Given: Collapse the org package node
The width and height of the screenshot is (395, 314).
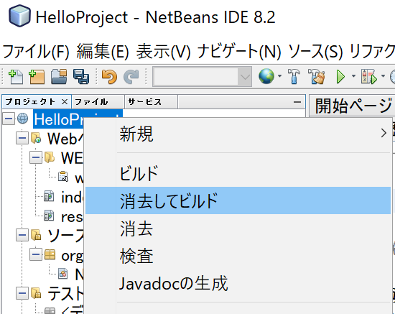Looking at the screenshot, I should click(x=36, y=254).
